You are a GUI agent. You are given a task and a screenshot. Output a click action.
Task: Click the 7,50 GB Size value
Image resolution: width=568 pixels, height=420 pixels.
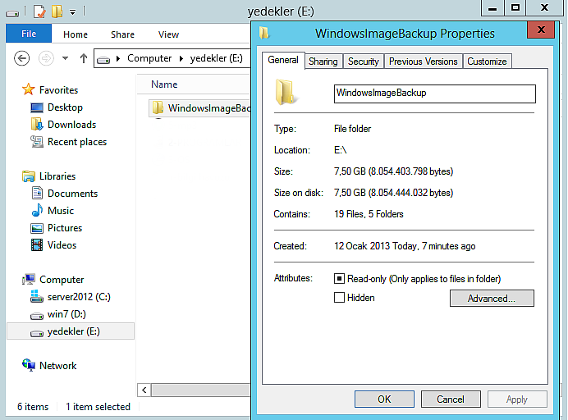[393, 171]
